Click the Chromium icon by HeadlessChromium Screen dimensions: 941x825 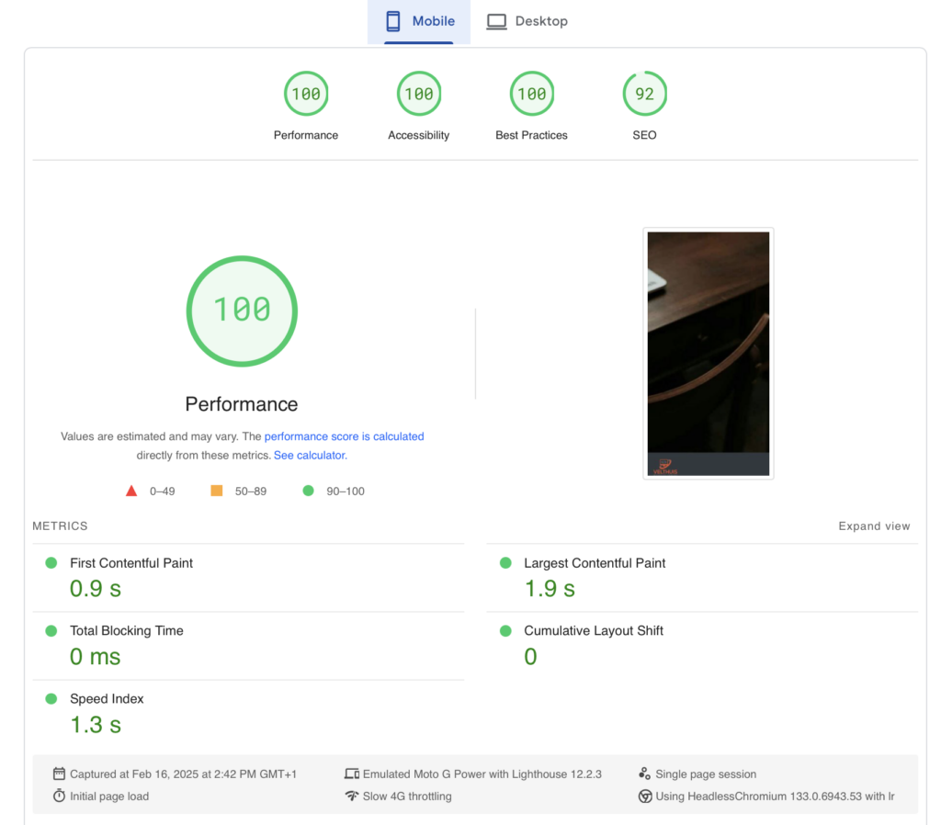pyautogui.click(x=645, y=797)
